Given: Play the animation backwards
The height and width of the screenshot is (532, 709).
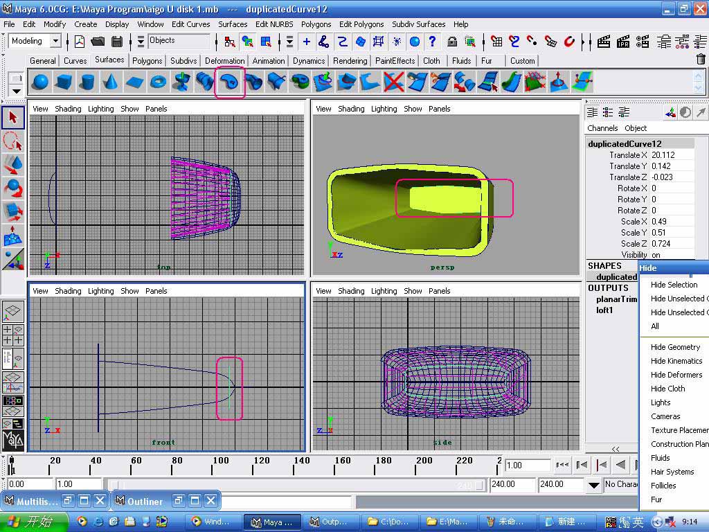Looking at the screenshot, I should [x=621, y=465].
